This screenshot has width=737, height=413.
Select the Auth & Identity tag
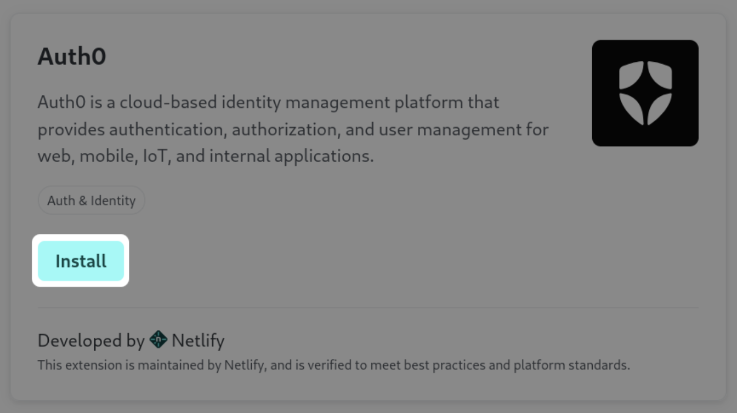(x=91, y=200)
